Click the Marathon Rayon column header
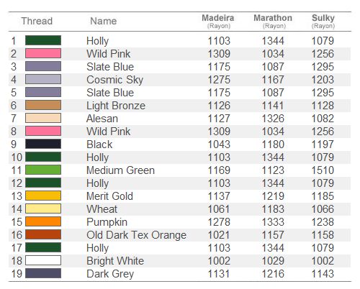 point(273,22)
